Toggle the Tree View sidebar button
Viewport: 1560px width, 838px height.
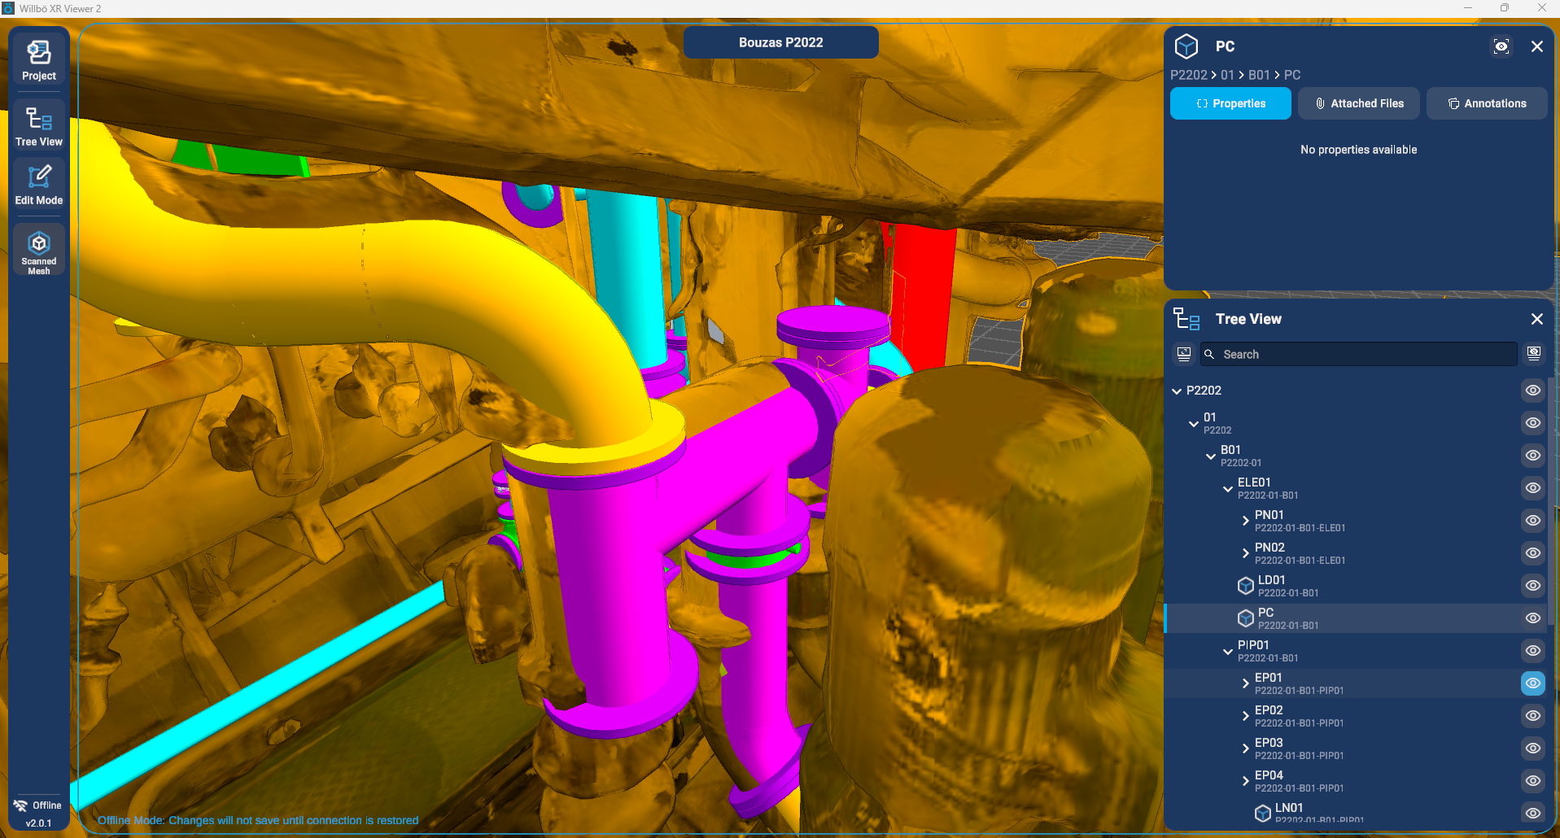pos(39,126)
